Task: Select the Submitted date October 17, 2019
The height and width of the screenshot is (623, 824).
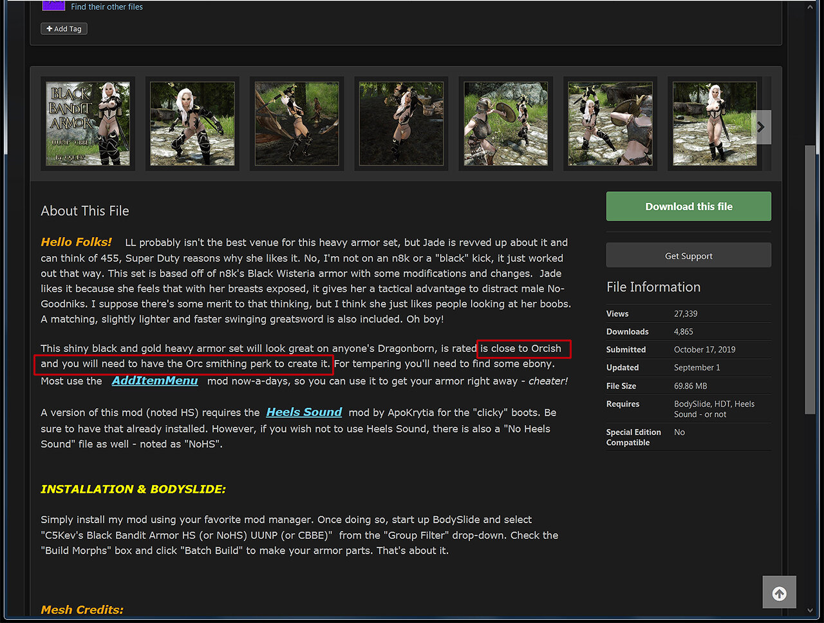Action: (705, 350)
